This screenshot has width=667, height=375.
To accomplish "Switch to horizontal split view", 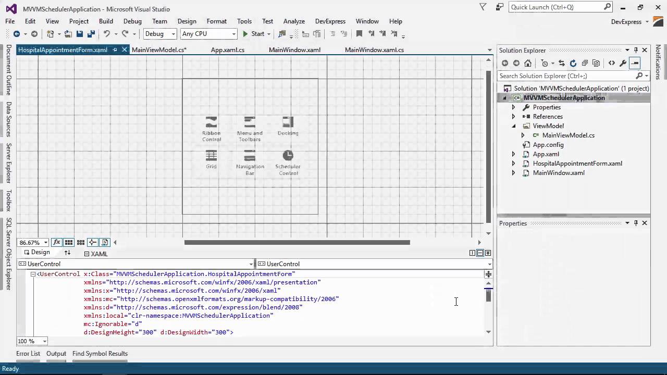I will [x=480, y=253].
